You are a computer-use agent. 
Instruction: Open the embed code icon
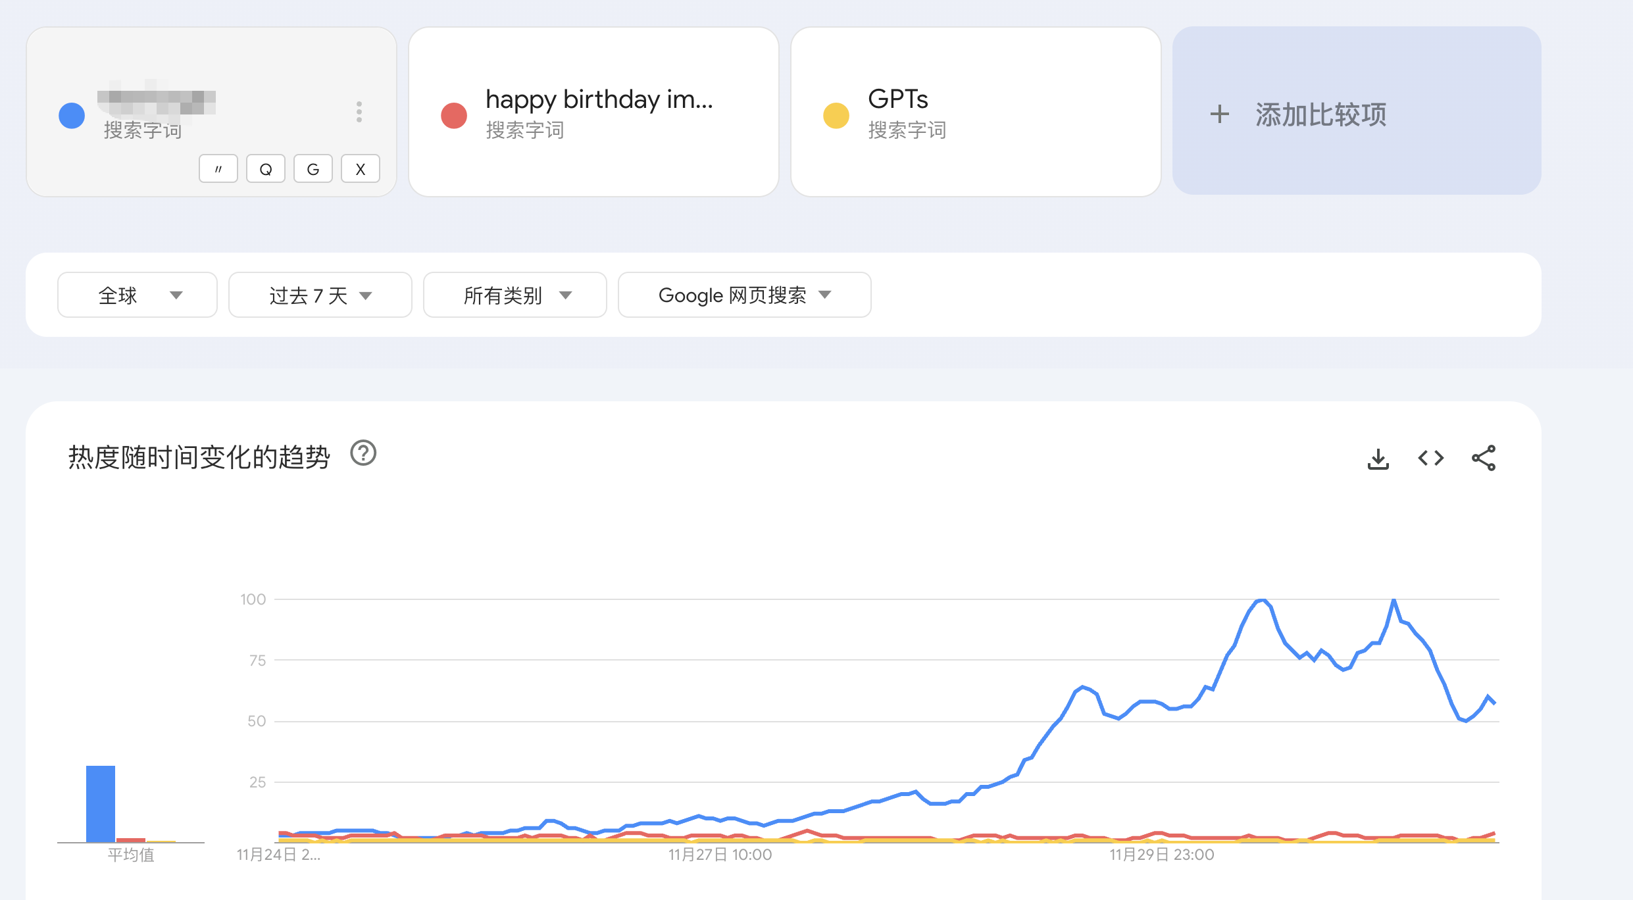[x=1430, y=459]
